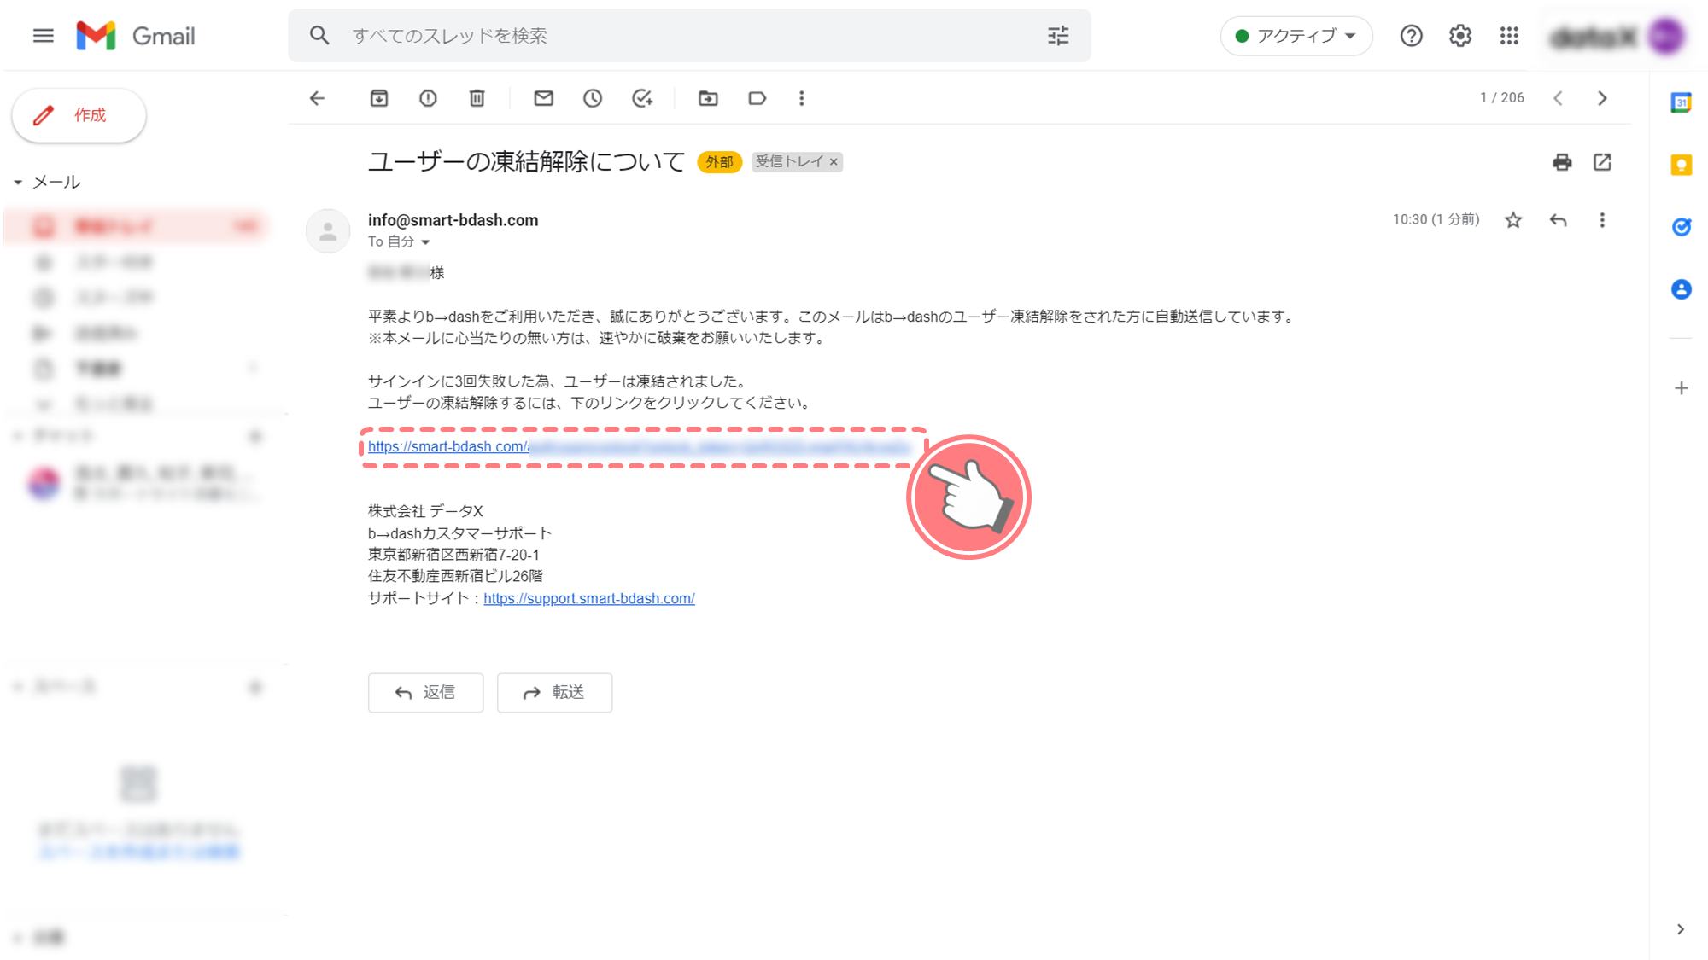
Task: Open message more options next to reply
Action: (x=1602, y=220)
